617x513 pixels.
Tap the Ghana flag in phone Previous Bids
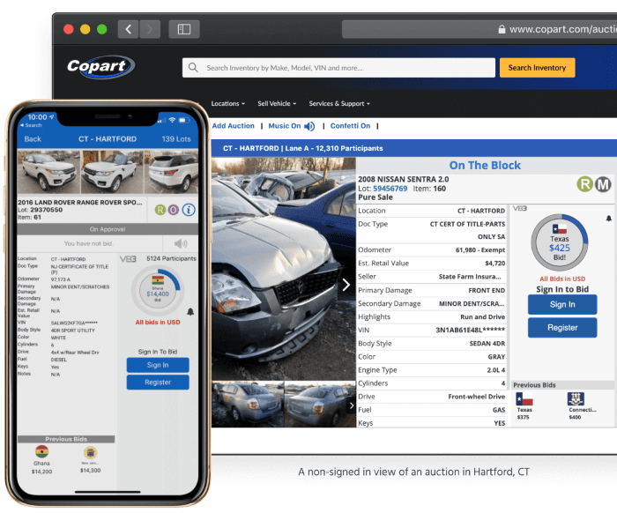click(41, 451)
